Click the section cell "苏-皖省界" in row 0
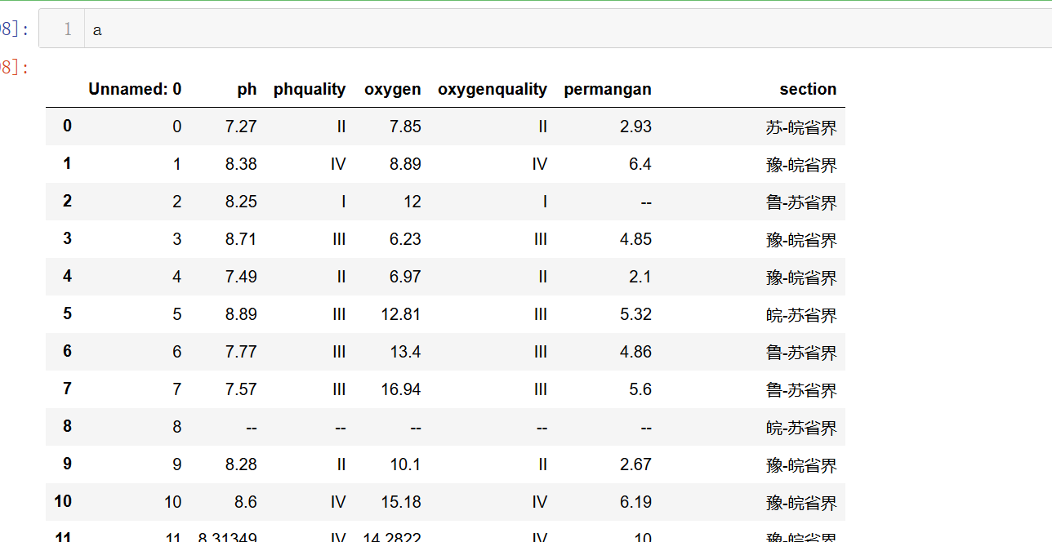1052x542 pixels. (800, 127)
